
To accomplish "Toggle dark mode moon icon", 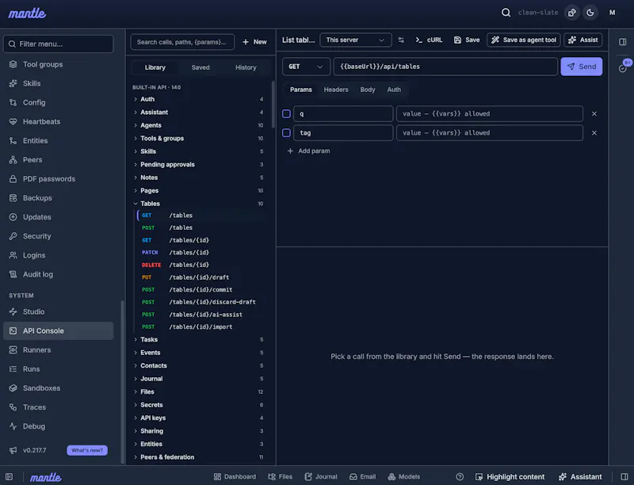I will [x=590, y=13].
